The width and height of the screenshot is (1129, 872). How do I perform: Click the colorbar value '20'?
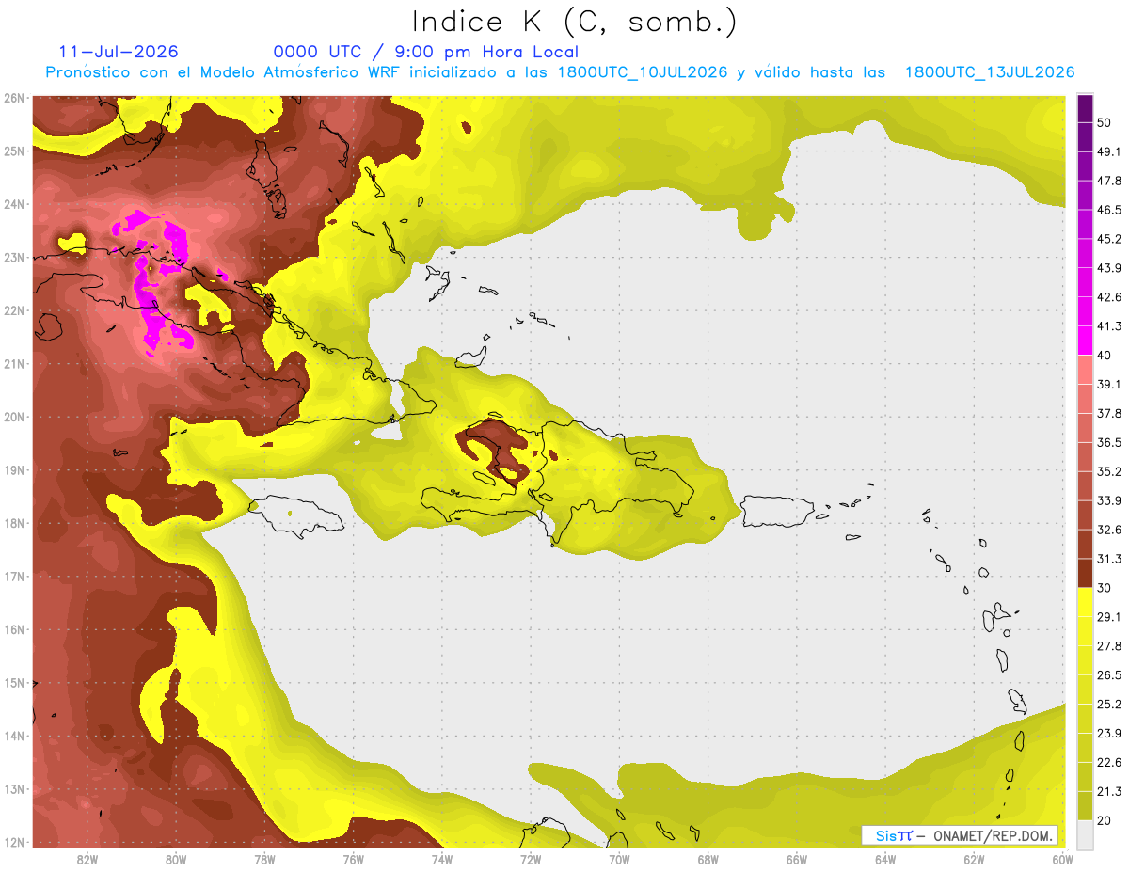tap(1105, 820)
